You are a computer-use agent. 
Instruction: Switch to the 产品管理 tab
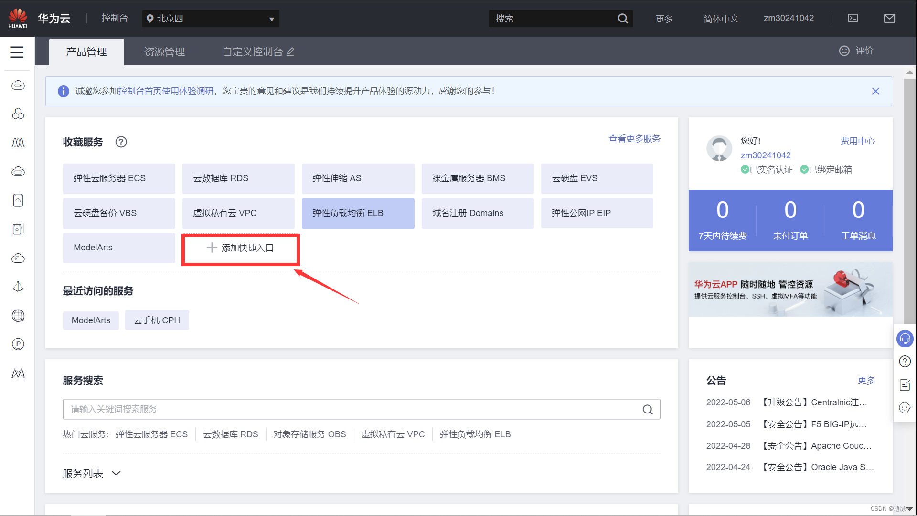tap(86, 52)
